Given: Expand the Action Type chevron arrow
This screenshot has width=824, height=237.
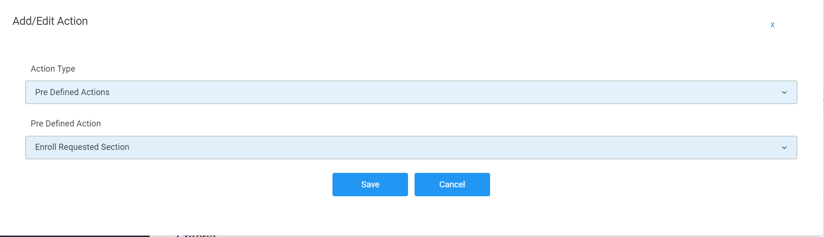Looking at the screenshot, I should (x=784, y=93).
